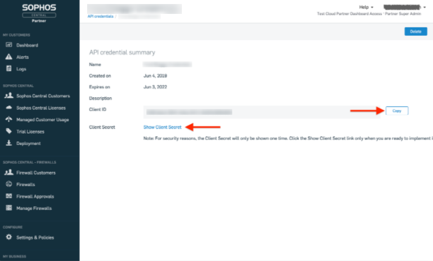Open the Dashboard from the sidebar

click(x=26, y=45)
